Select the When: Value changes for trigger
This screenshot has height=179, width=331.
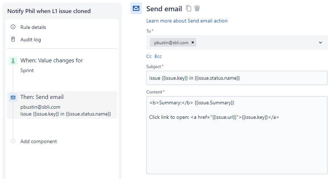pyautogui.click(x=52, y=61)
